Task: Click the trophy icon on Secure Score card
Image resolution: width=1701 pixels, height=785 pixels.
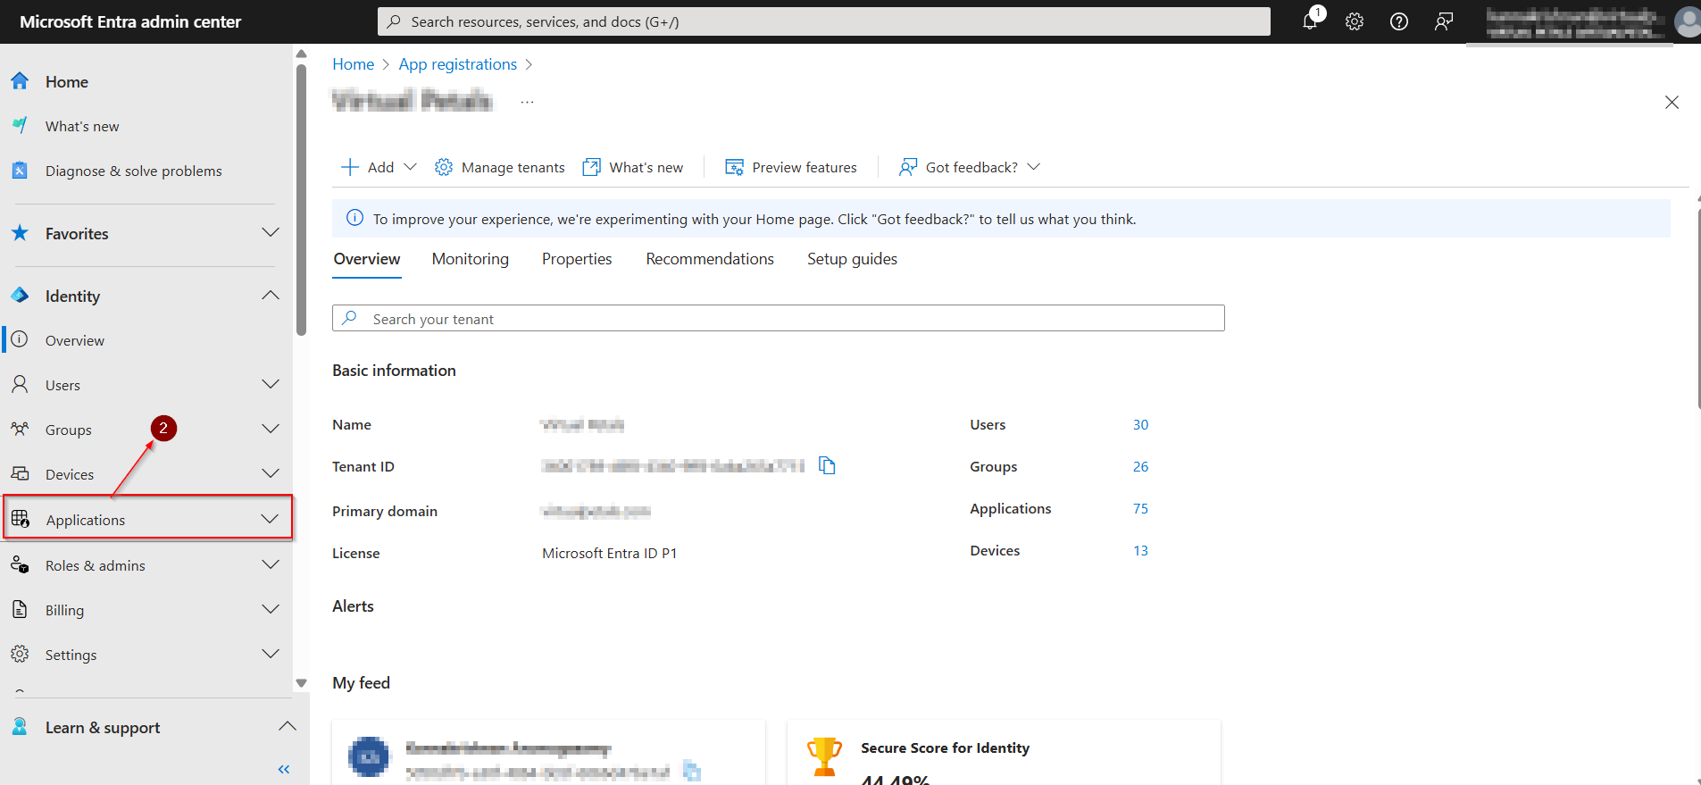Action: [824, 756]
